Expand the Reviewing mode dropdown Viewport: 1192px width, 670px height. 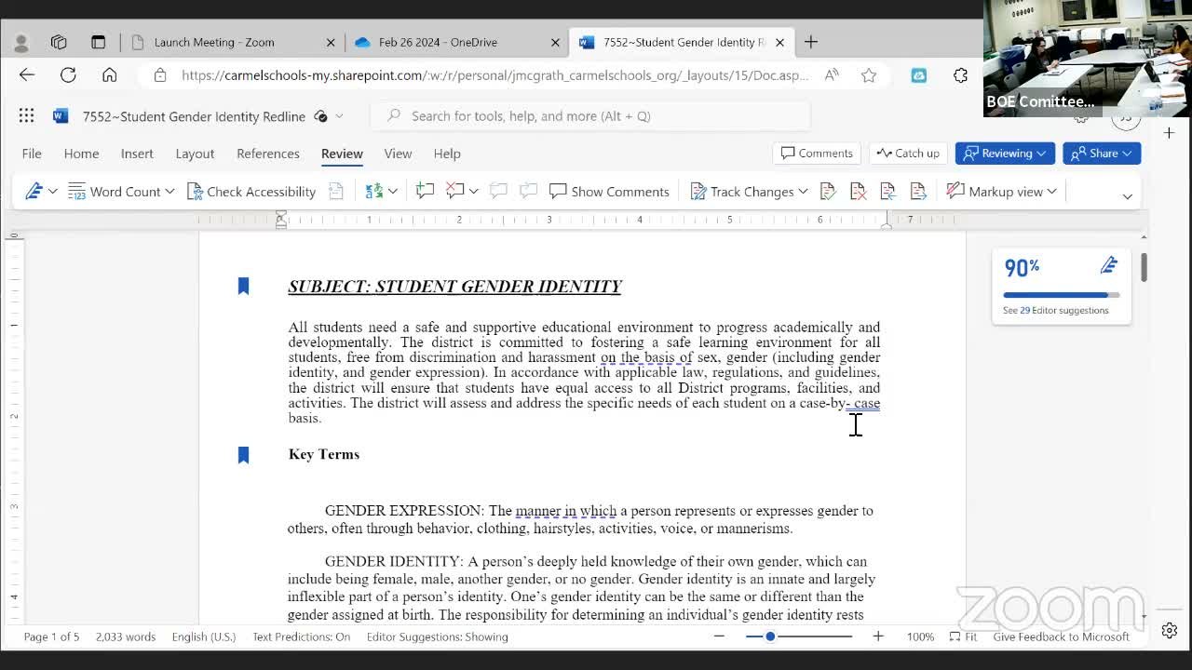pyautogui.click(x=1006, y=153)
